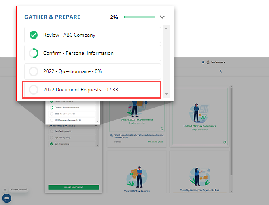Click scroll-up arrow in enlarged task list

click(166, 28)
